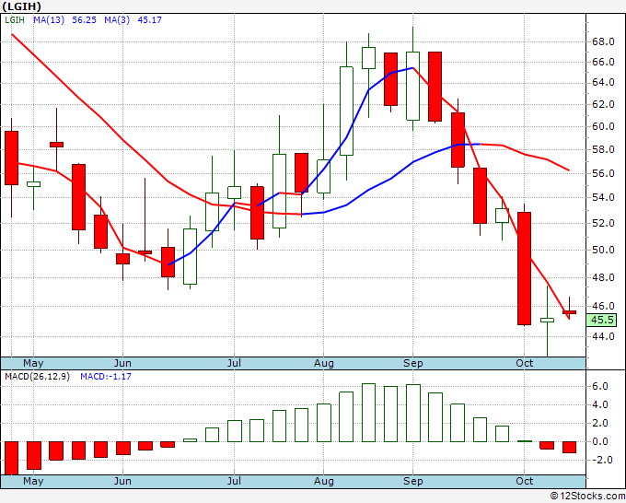
Task: Click the last red MACD histogram bar
Action: coord(569,447)
